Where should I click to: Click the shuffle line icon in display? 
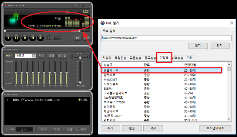point(67,12)
